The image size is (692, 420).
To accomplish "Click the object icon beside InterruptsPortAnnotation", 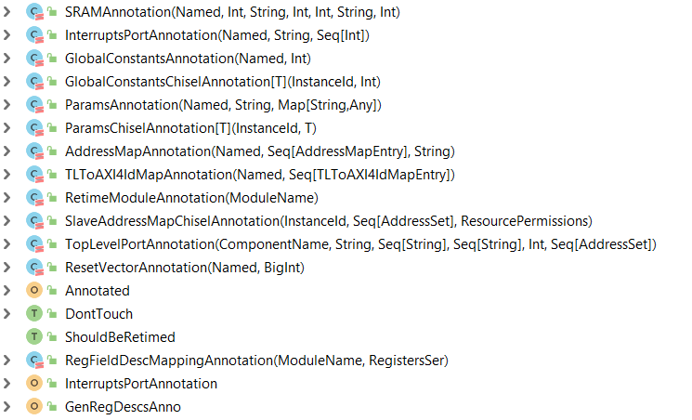I will pos(34,384).
